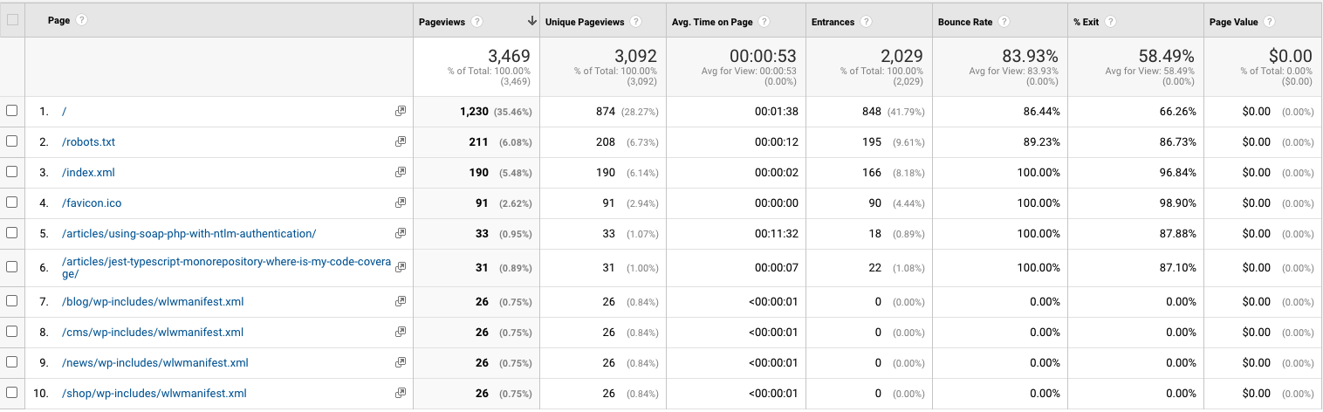Image resolution: width=1323 pixels, height=412 pixels.
Task: Open help icon next to Avg. Time on Page
Action: coord(764,22)
